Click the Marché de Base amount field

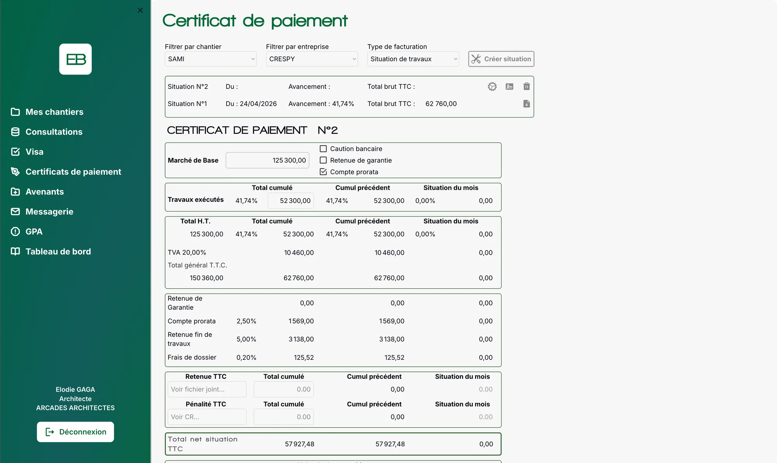267,160
